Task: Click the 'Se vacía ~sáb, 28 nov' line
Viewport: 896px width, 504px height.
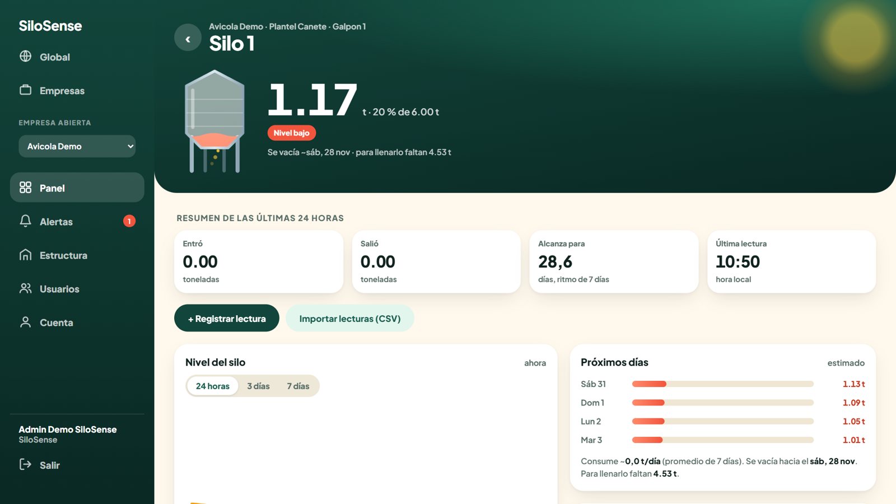Action: [359, 152]
